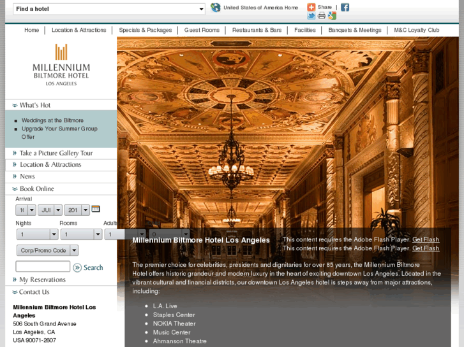464x347 pixels.
Task: Go to the Home menu item
Action: 32,30
